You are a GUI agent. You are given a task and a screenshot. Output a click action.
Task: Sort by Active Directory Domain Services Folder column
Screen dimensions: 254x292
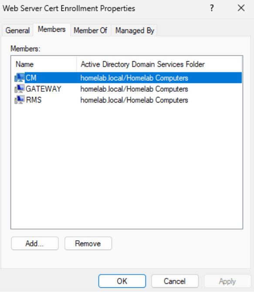click(x=159, y=64)
